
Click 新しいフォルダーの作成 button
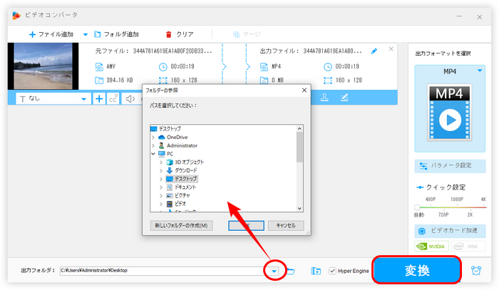[x=181, y=225]
